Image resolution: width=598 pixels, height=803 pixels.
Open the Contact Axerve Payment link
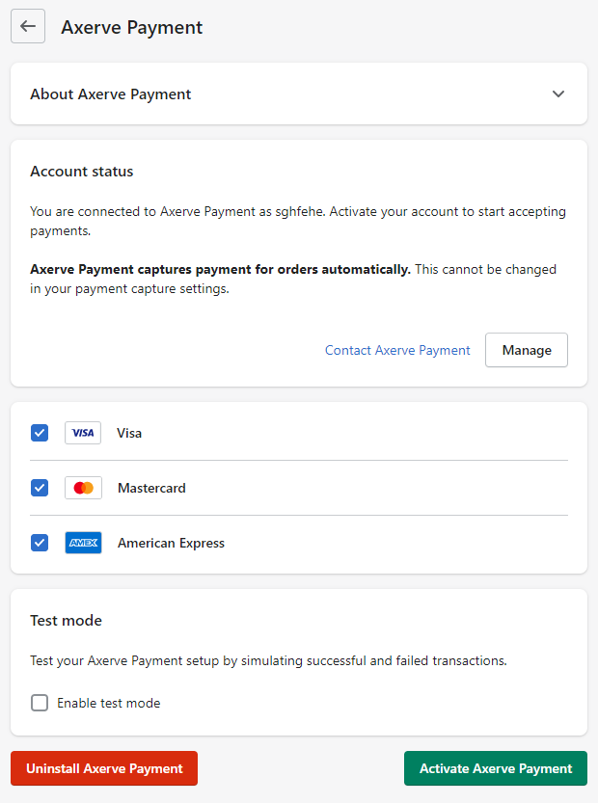tap(397, 350)
